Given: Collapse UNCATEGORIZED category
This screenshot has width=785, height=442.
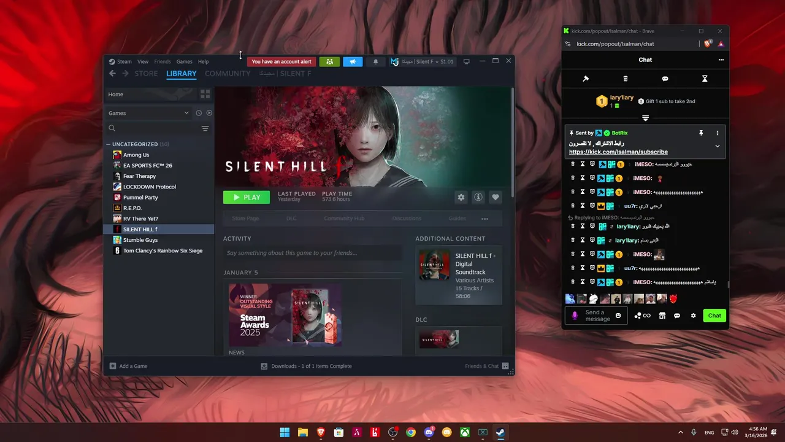Looking at the screenshot, I should tap(109, 144).
